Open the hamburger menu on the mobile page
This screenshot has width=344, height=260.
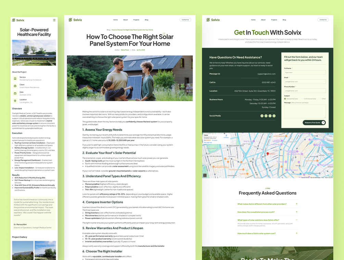[54, 20]
